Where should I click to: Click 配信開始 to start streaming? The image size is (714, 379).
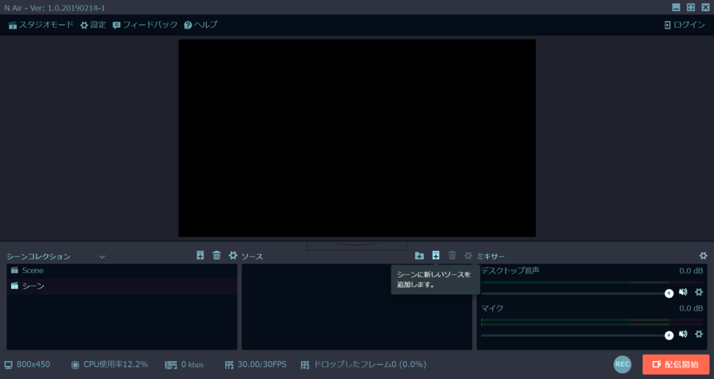coord(676,364)
